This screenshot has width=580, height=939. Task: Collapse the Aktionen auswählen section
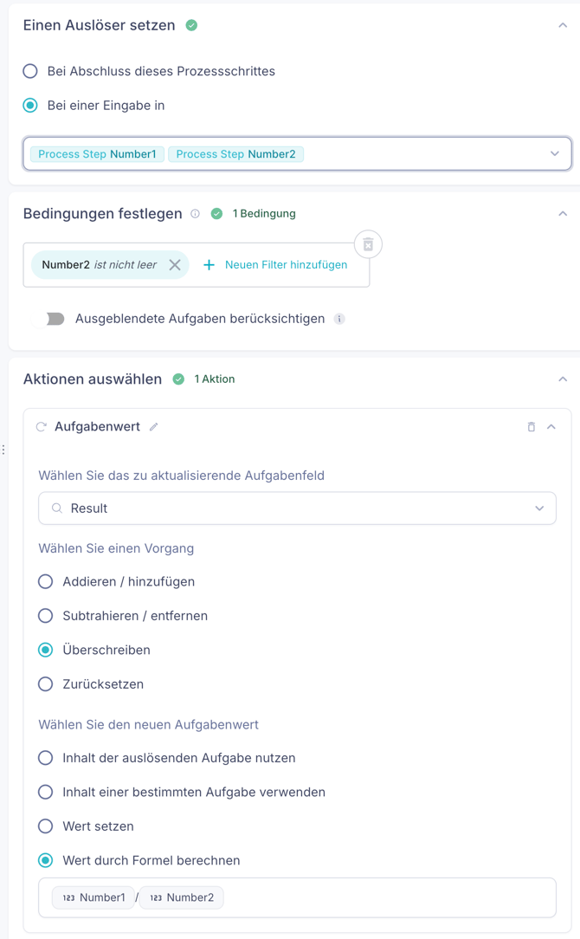coord(563,379)
